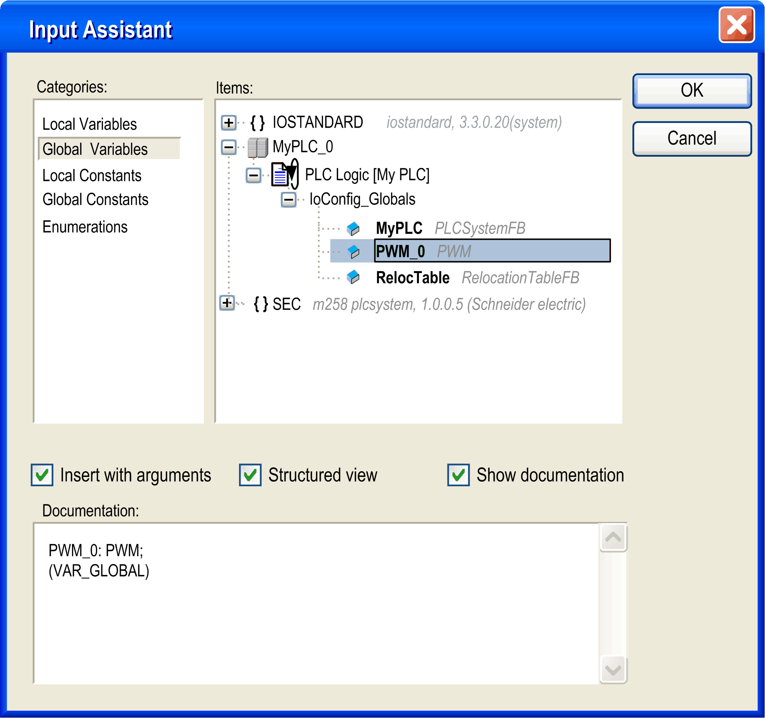Select the MyPLC variable row
The height and width of the screenshot is (718, 765).
point(399,228)
